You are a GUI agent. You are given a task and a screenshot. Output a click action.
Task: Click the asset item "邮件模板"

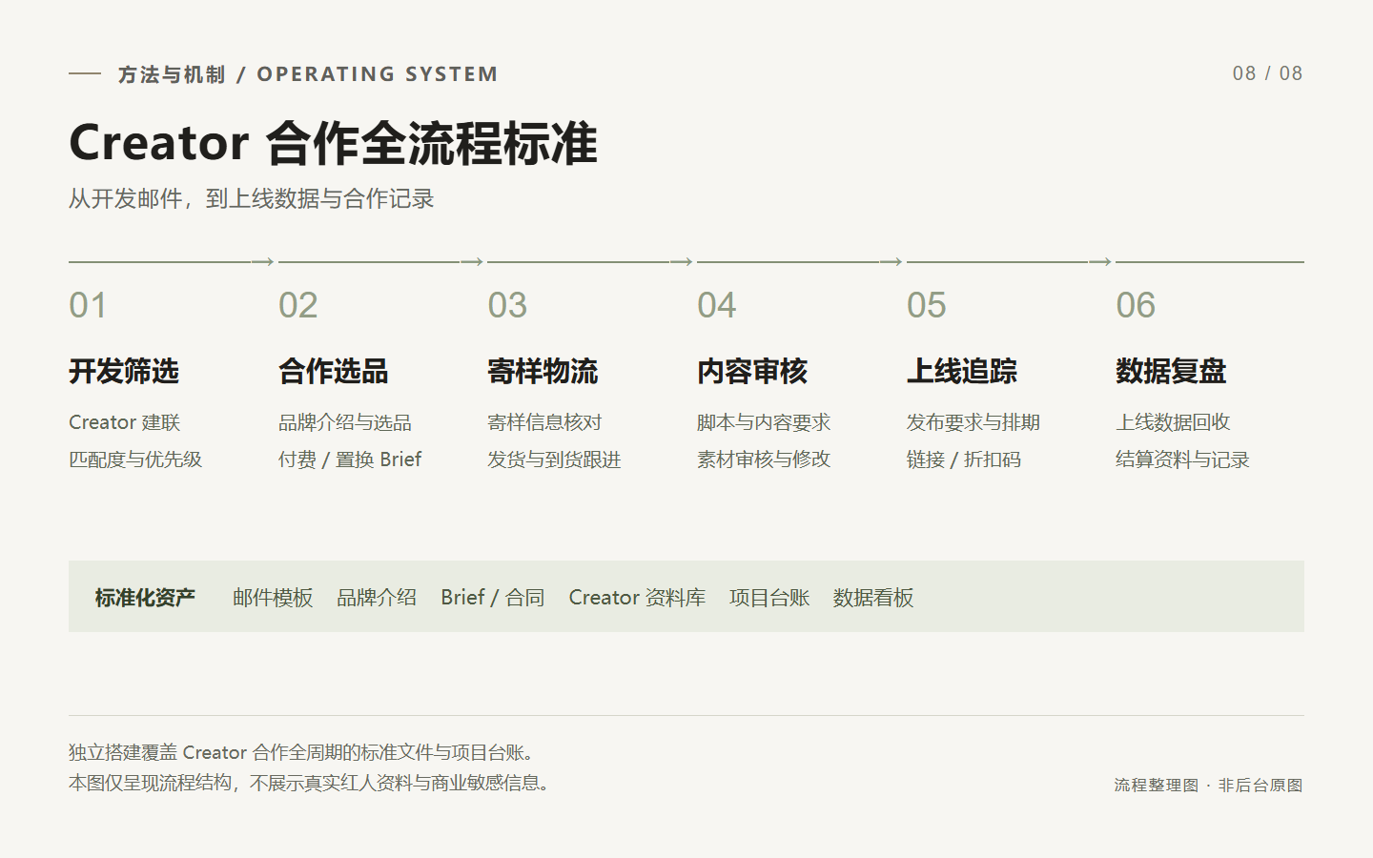[x=273, y=598]
